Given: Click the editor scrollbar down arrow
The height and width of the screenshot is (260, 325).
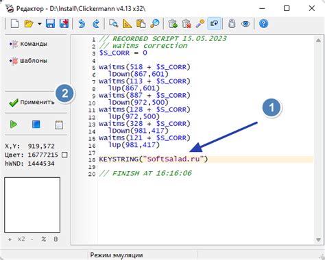Looking at the screenshot, I should coord(318,239).
